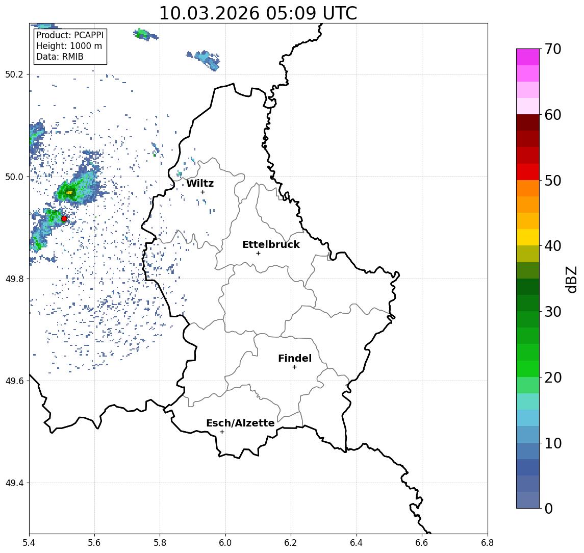Click the colorbar tick label 70

553,49
